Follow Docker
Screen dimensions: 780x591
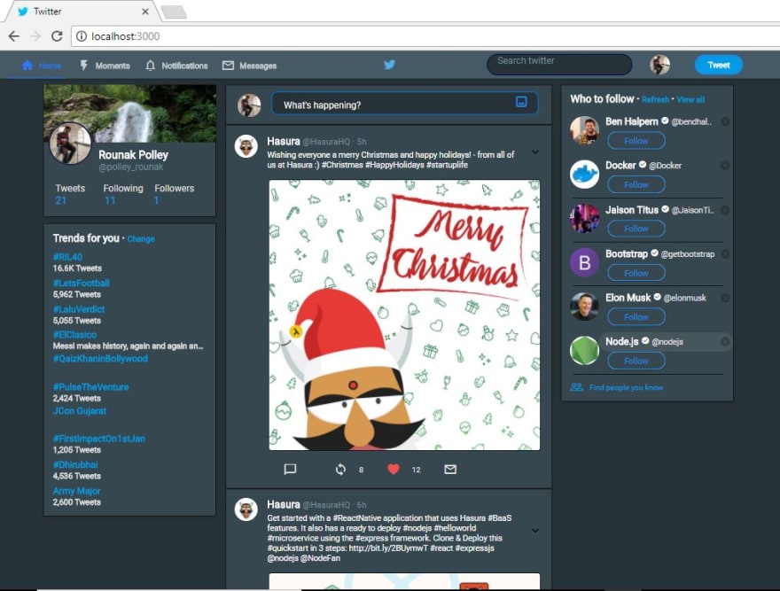(x=636, y=184)
